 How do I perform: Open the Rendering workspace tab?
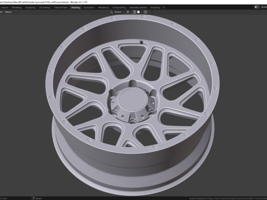click(x=103, y=8)
